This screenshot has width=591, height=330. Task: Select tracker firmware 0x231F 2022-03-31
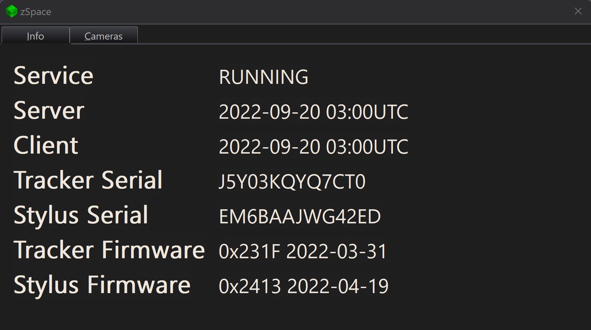[x=303, y=251]
